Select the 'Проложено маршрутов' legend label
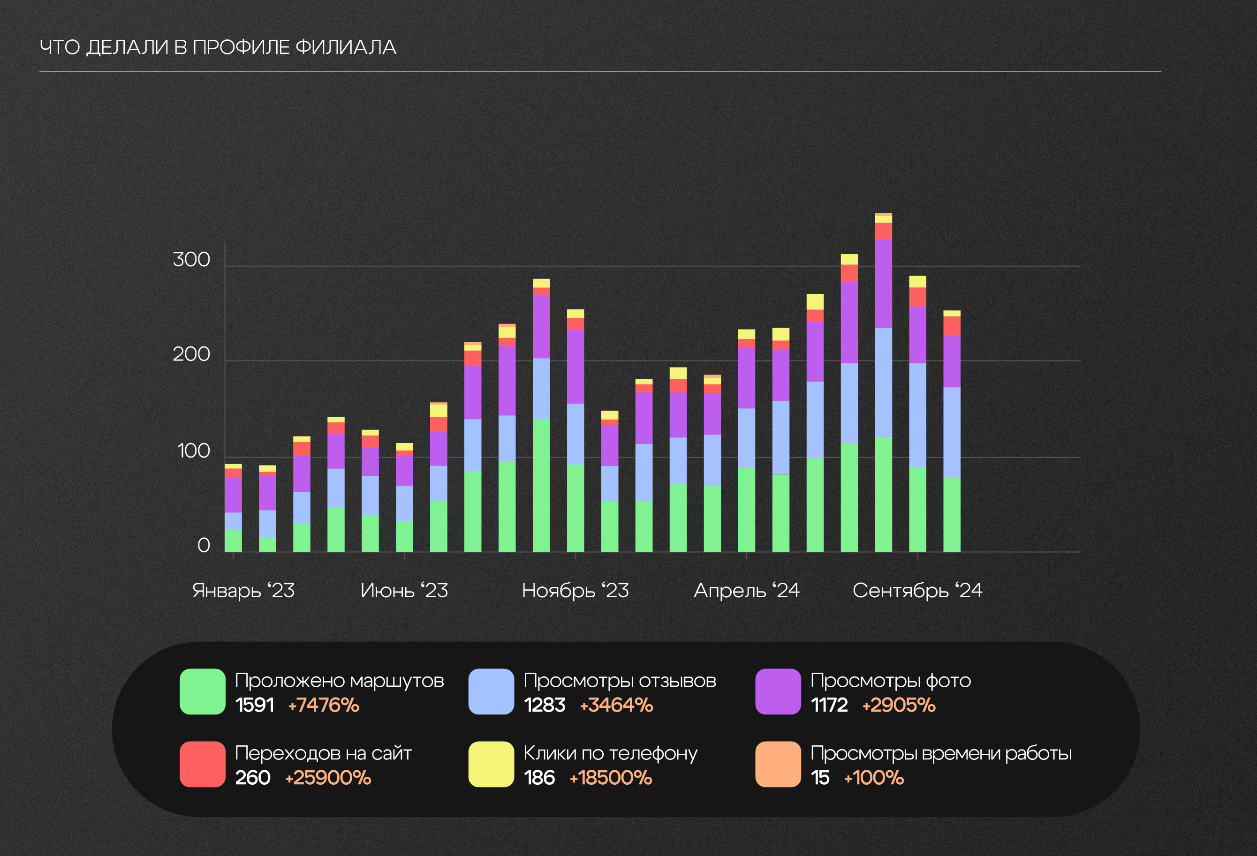 tap(339, 681)
